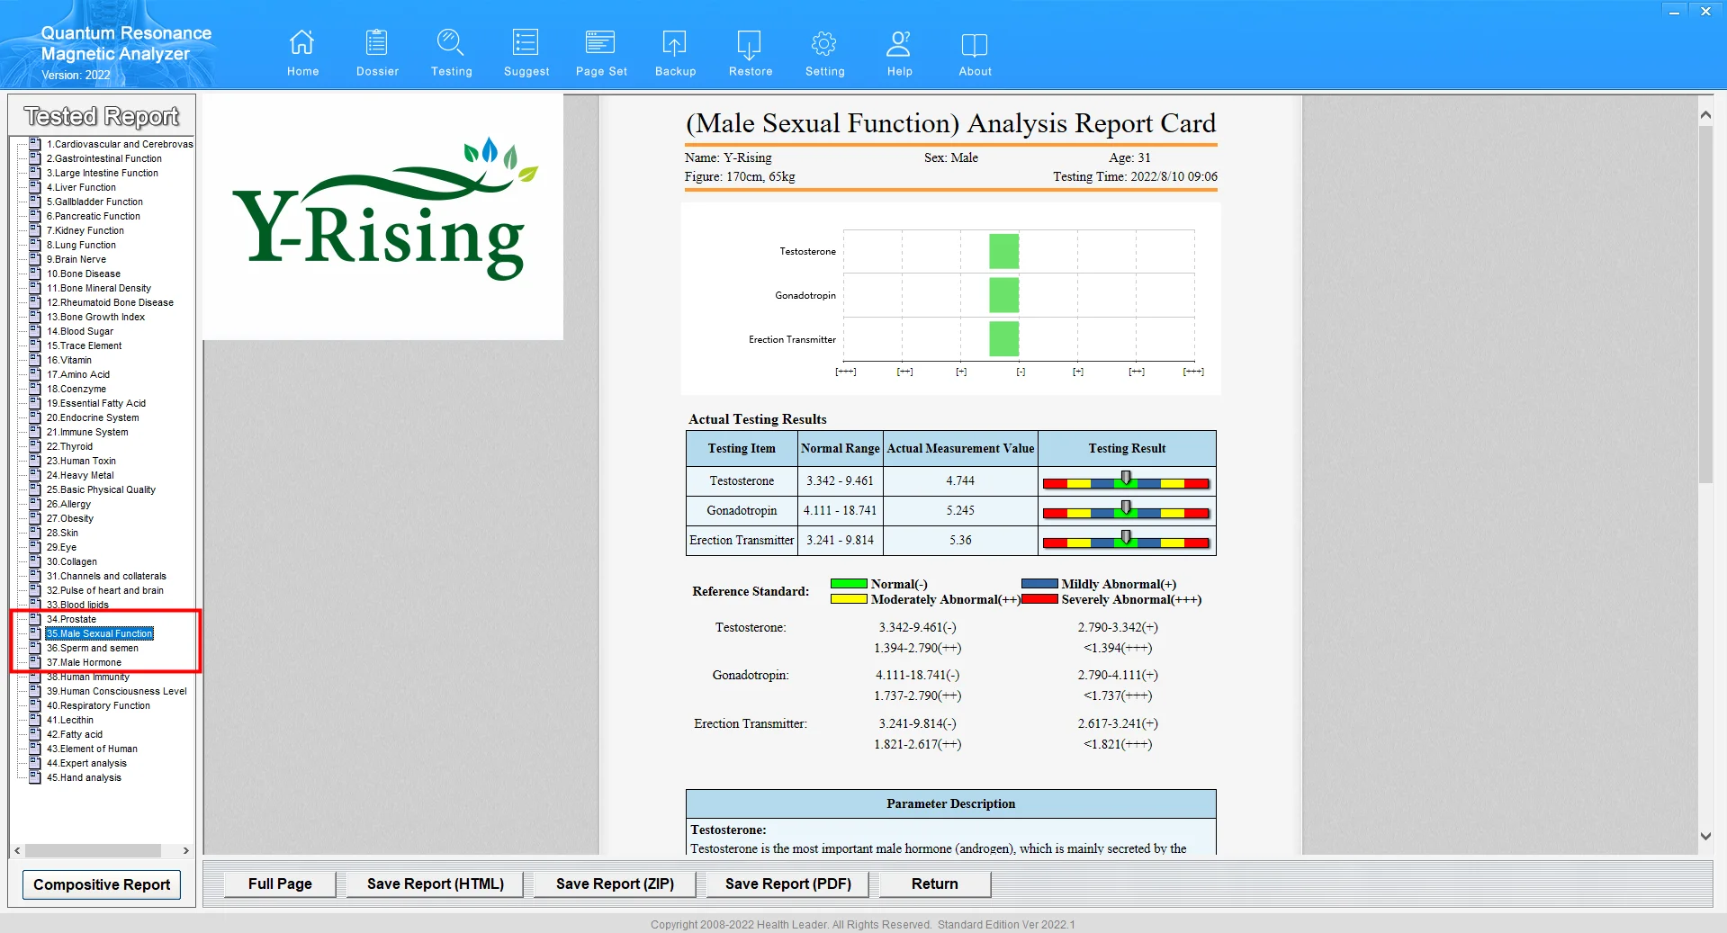Open the 23.Human Toxin report
This screenshot has height=933, width=1727.
pyautogui.click(x=81, y=461)
